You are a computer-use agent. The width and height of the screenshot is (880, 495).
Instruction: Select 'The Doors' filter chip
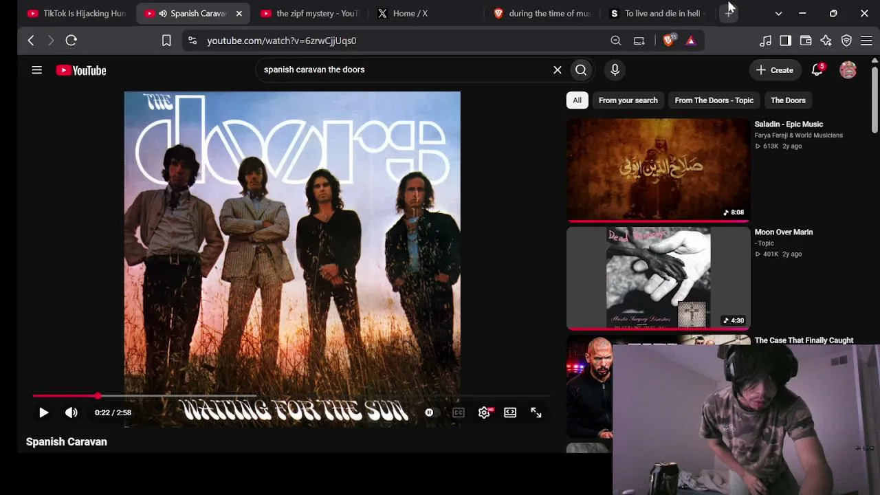coord(788,100)
